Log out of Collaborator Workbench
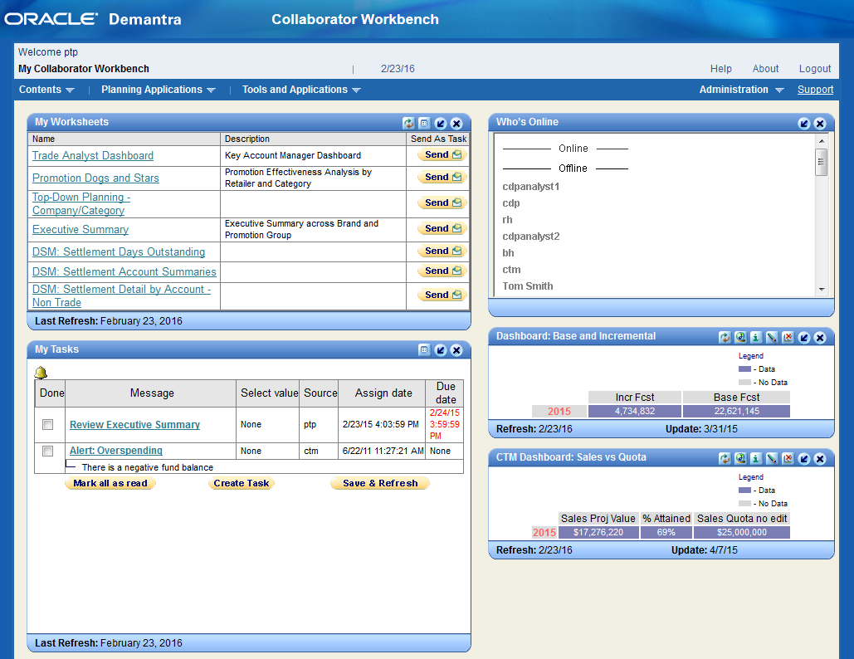Image resolution: width=854 pixels, height=659 pixels. pyautogui.click(x=815, y=69)
